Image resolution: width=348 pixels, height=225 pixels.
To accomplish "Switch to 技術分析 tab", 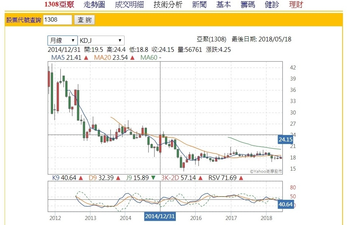I will pyautogui.click(x=168, y=4).
